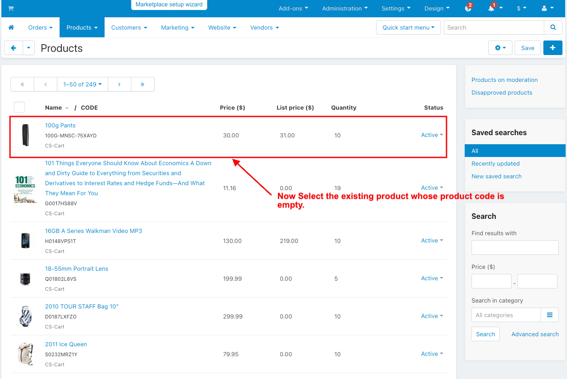Change Active status of 2011 Ice Queen
Screen dimensions: 567x379
[x=432, y=354]
